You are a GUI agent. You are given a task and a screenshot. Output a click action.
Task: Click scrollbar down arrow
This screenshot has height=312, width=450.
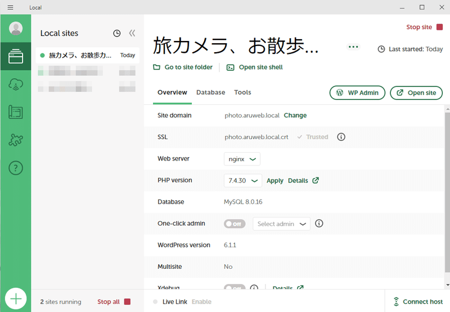(447, 285)
